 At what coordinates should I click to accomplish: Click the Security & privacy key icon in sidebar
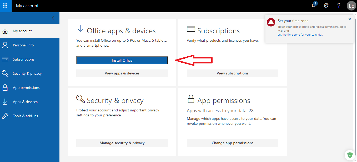click(5, 73)
